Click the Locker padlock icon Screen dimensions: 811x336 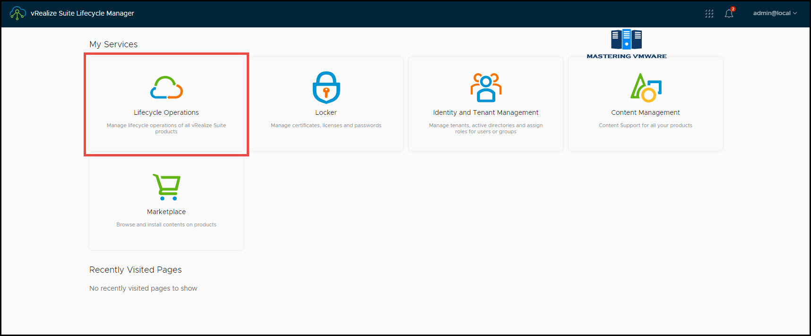[x=326, y=87]
